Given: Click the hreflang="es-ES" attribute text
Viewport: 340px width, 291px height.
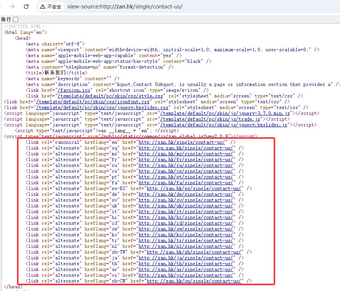Looking at the screenshot, I should 106,188.
